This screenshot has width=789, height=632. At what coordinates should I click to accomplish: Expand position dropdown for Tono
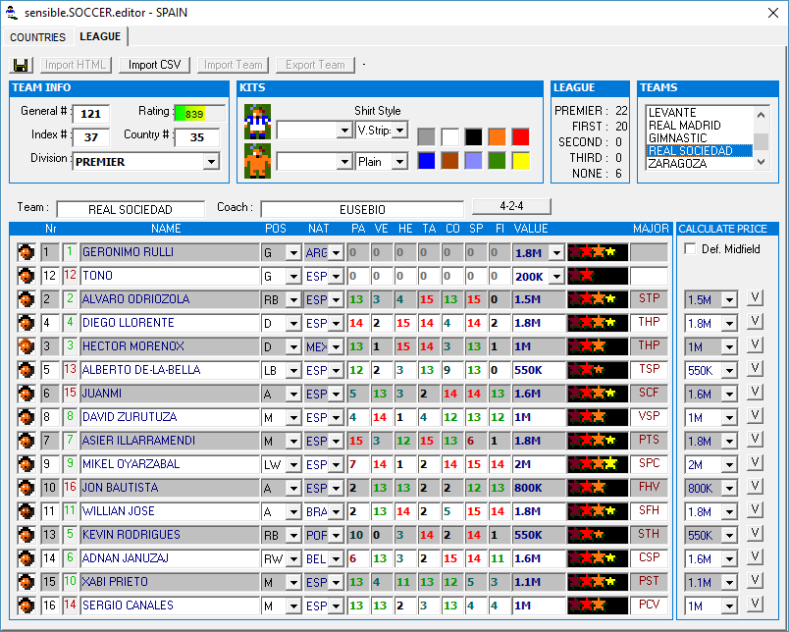pos(292,277)
